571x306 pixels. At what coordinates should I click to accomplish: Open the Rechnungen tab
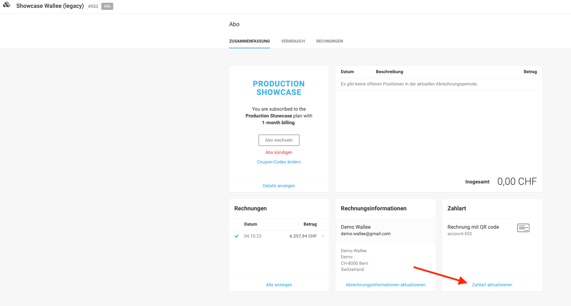330,41
